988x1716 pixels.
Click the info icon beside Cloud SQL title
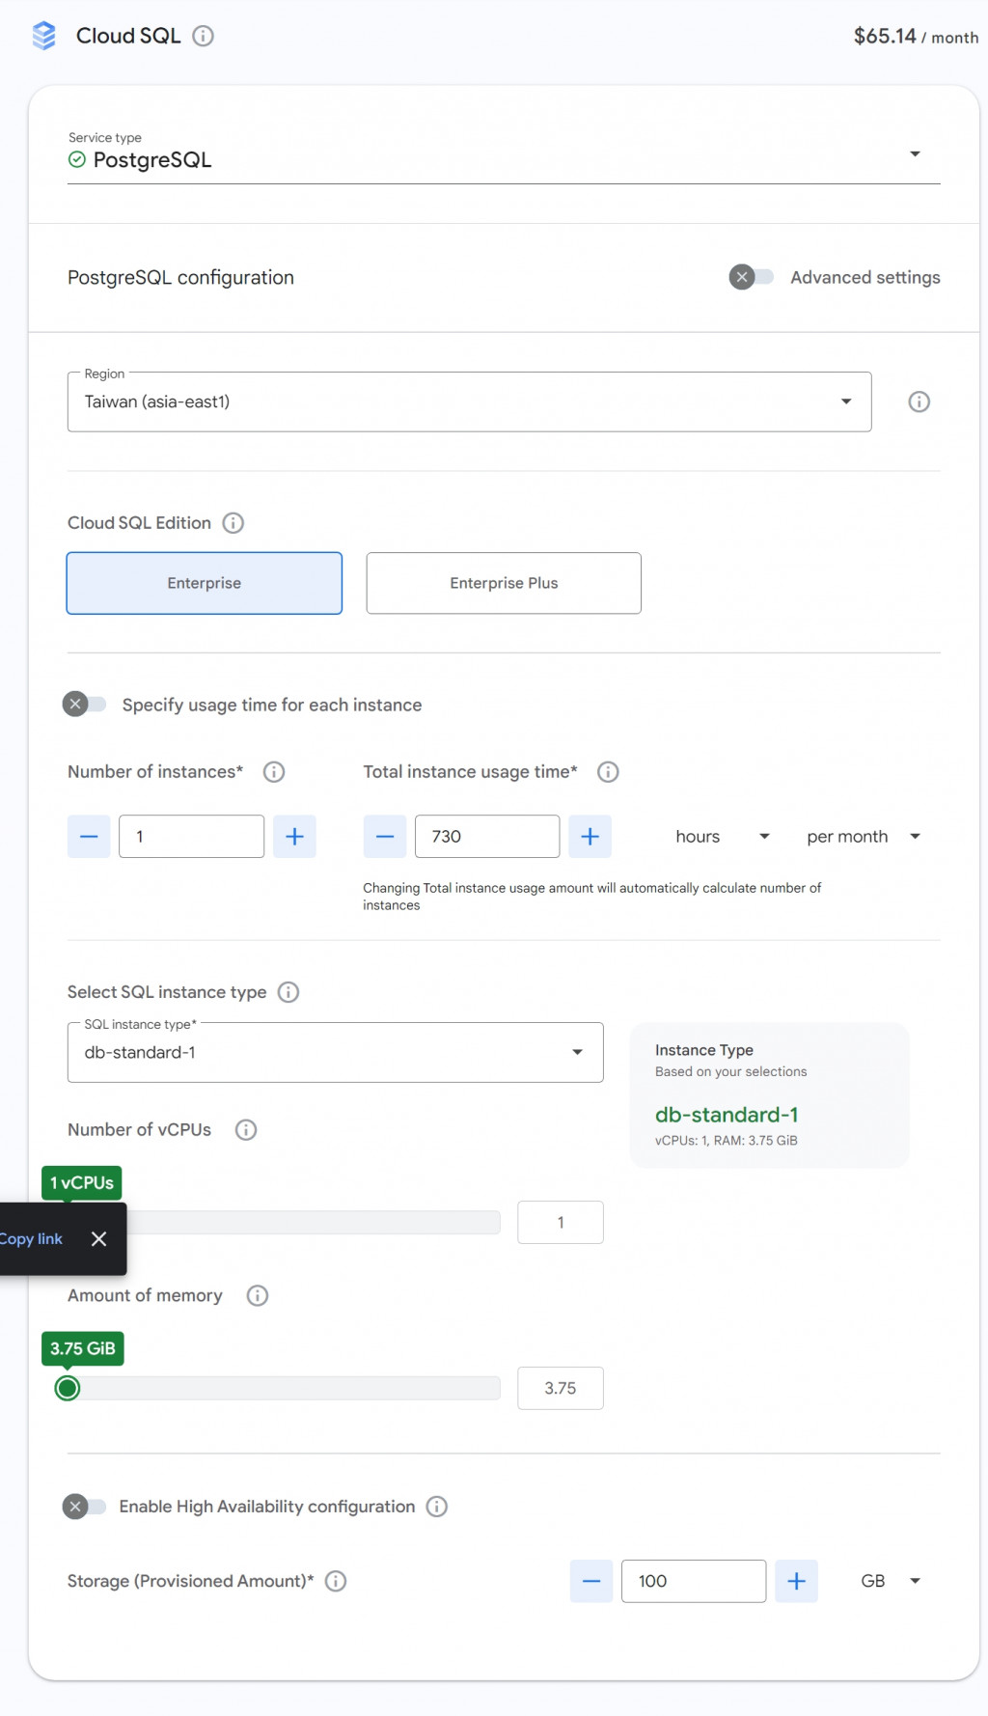[x=203, y=36]
